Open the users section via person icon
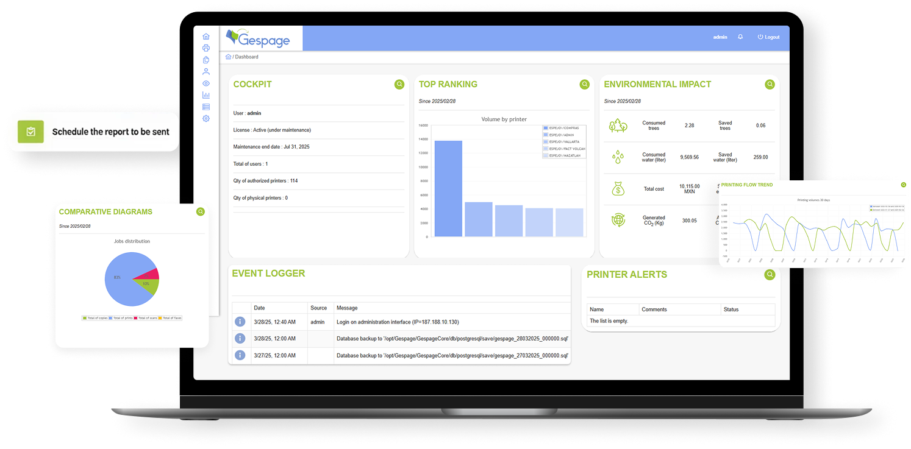 tap(206, 71)
